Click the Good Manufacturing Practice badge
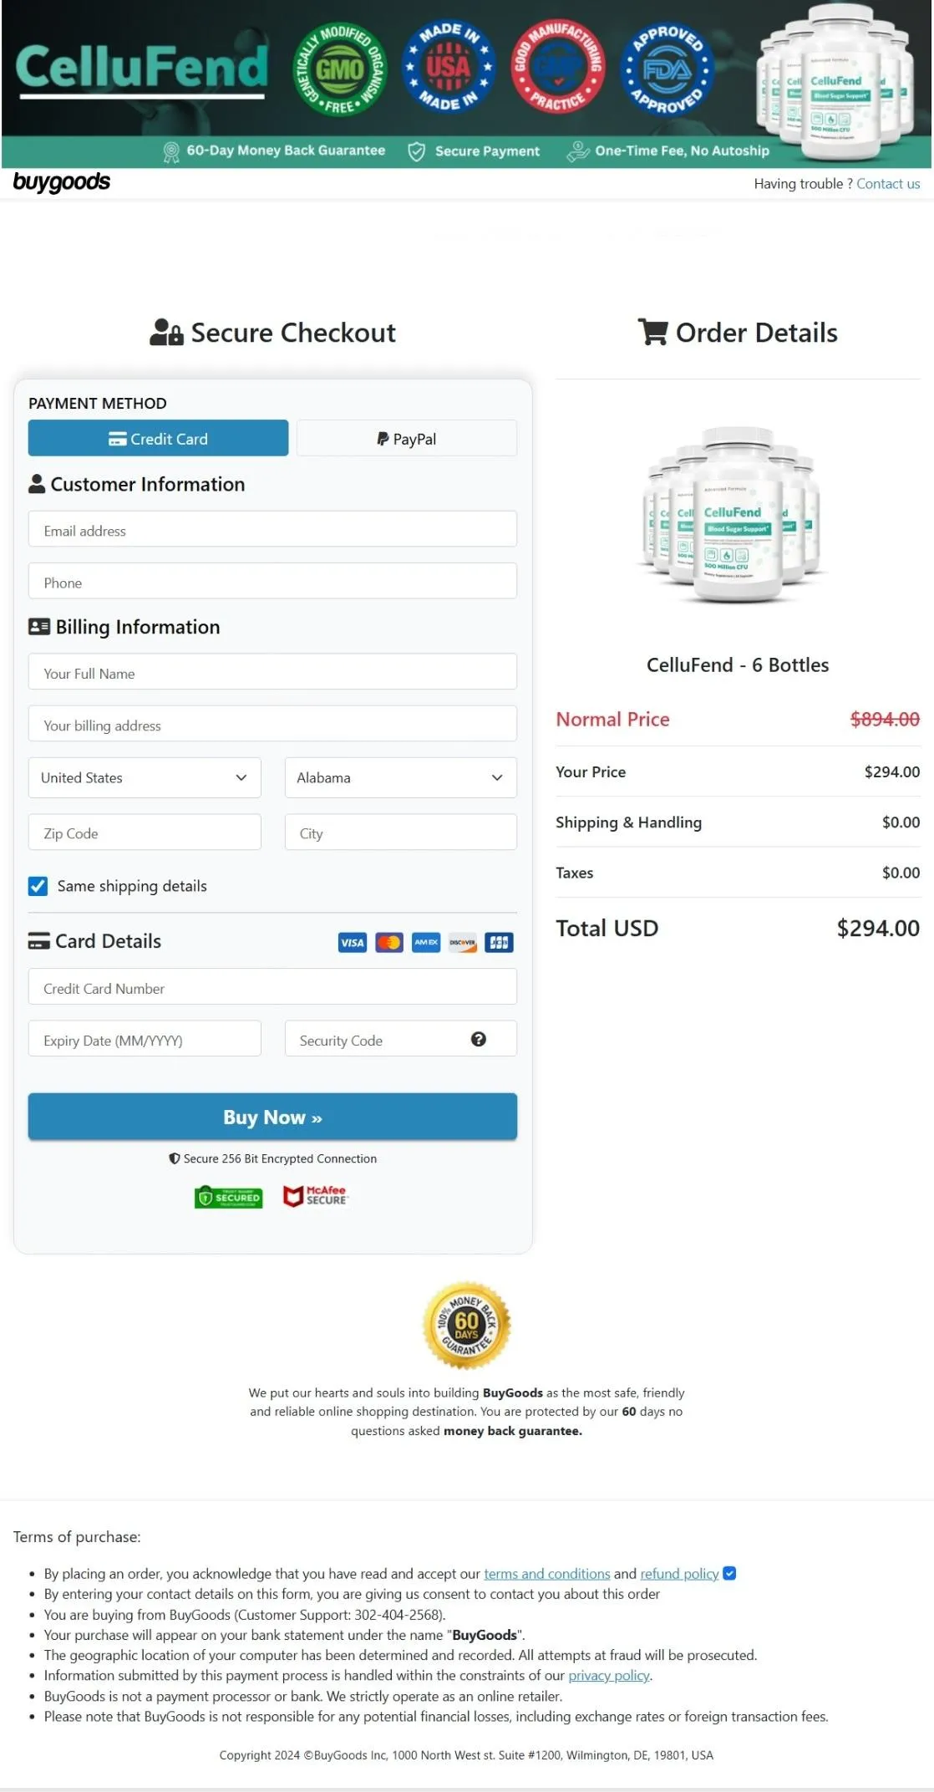934x1792 pixels. point(556,68)
